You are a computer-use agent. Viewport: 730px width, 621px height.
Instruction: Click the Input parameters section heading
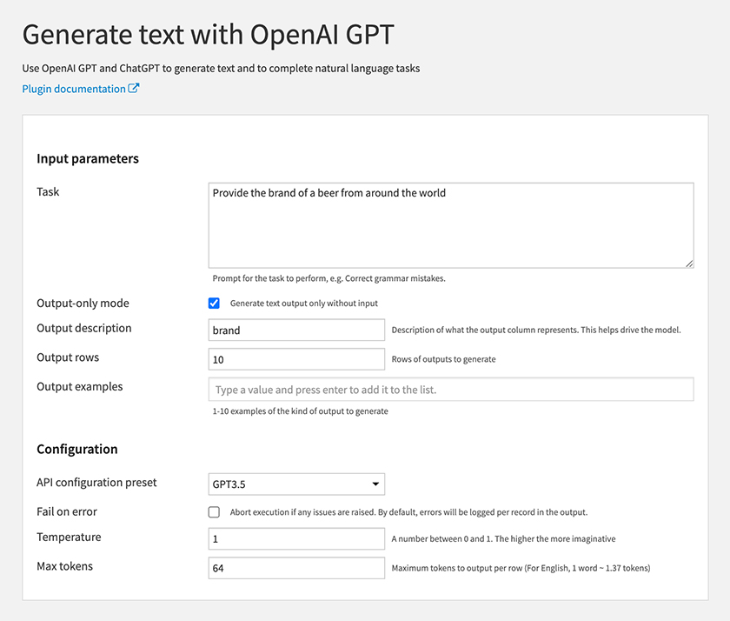tap(88, 159)
